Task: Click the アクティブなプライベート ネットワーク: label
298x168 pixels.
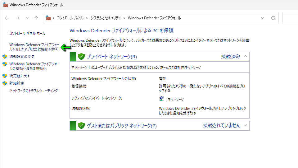Action: [x=97, y=98]
